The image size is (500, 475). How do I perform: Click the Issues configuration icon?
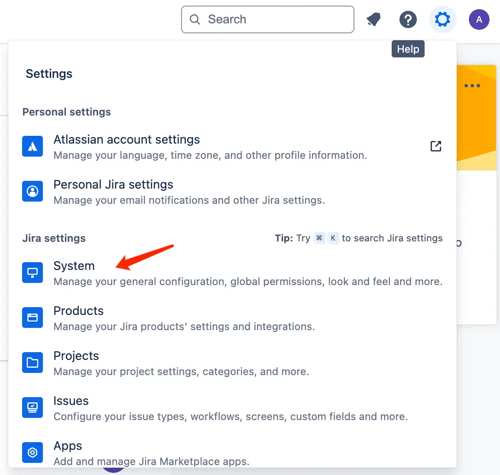[x=32, y=408]
